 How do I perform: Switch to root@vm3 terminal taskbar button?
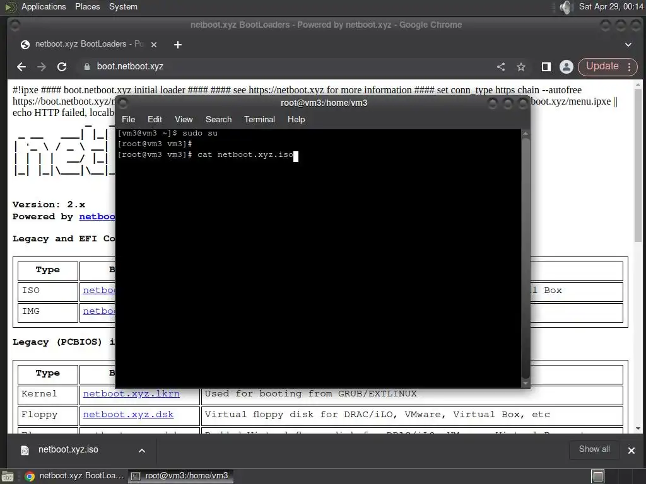(x=180, y=476)
